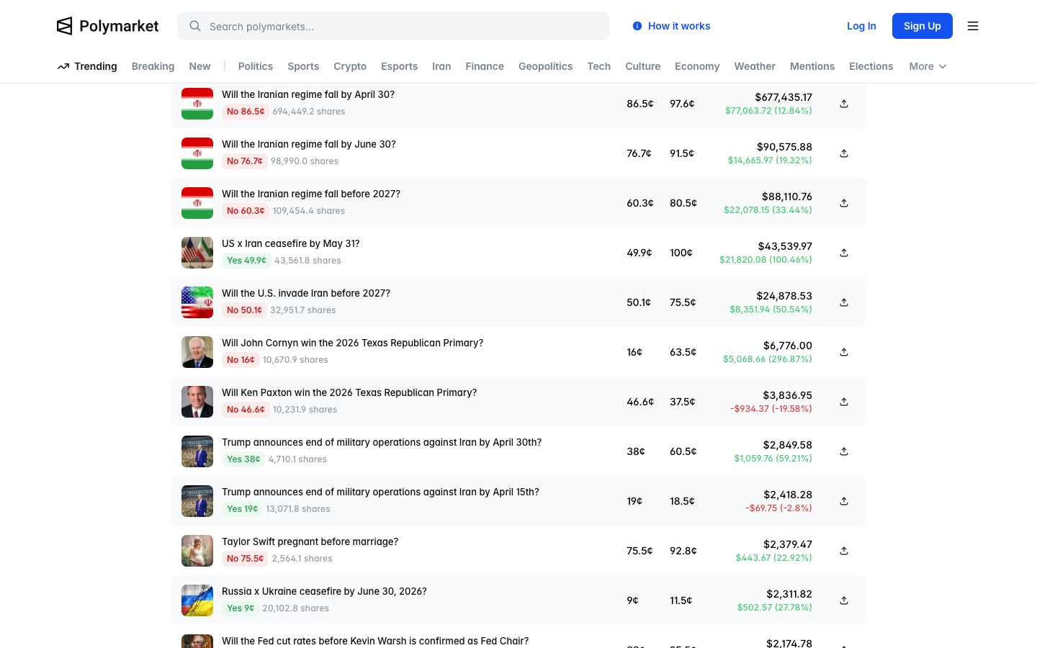Click the Search polymarkets input field
This screenshot has height=648, width=1037.
click(x=403, y=26)
